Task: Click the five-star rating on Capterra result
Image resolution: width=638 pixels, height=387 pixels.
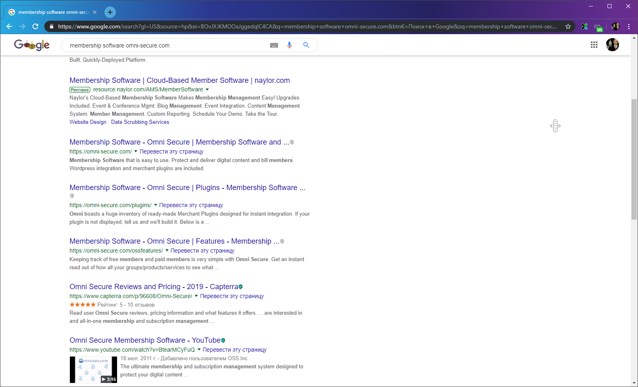Action: click(x=82, y=305)
